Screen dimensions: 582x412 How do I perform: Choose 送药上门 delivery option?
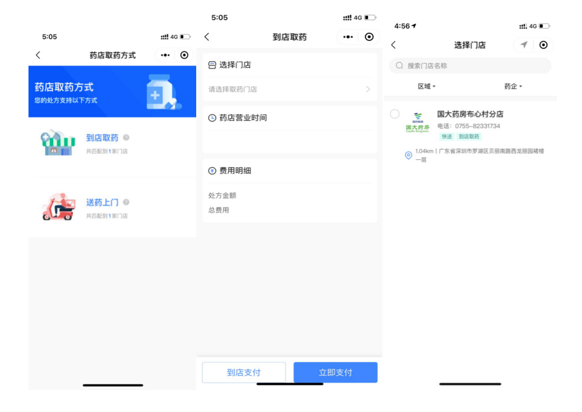click(102, 202)
